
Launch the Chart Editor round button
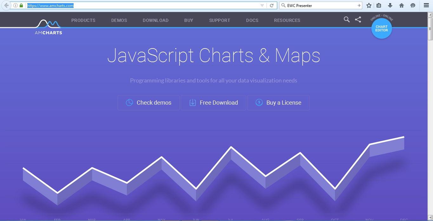382,29
